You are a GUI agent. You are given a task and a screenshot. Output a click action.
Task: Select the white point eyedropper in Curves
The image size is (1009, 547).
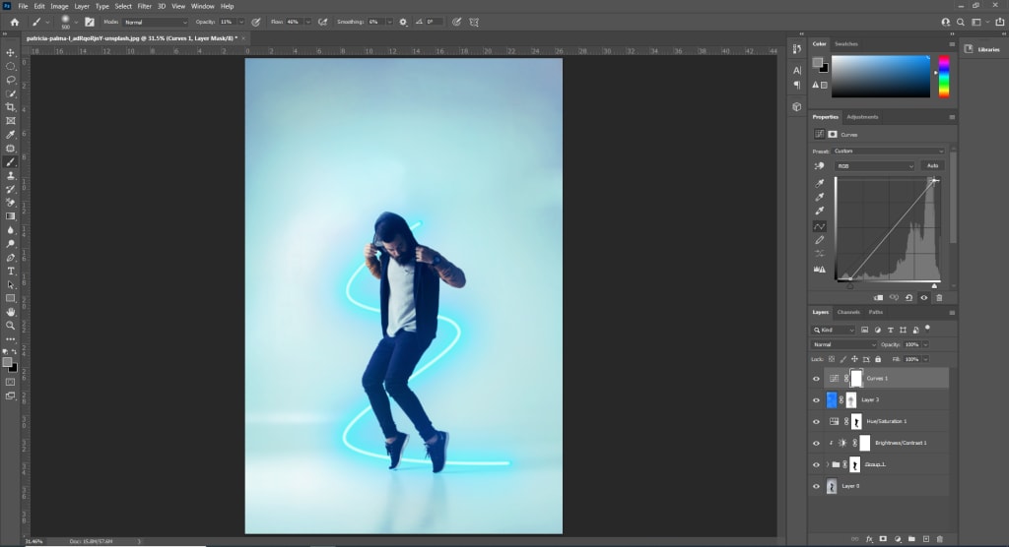click(x=819, y=211)
